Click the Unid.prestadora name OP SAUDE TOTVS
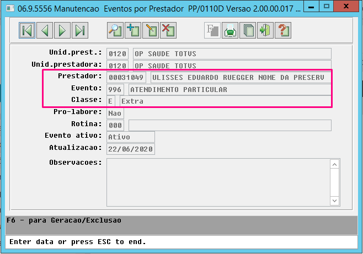The width and height of the screenshot is (363, 254). pos(232,66)
